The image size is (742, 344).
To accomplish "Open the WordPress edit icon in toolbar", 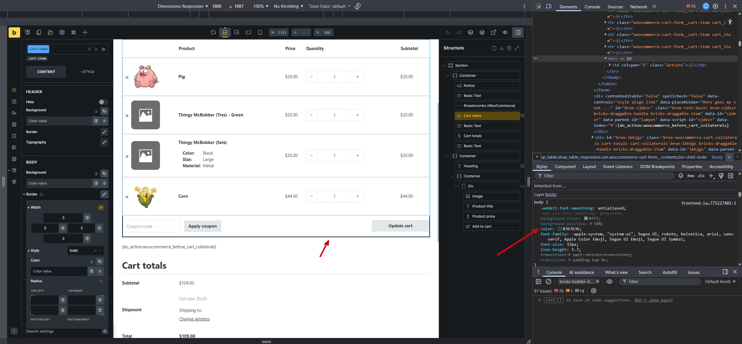I will [482, 32].
